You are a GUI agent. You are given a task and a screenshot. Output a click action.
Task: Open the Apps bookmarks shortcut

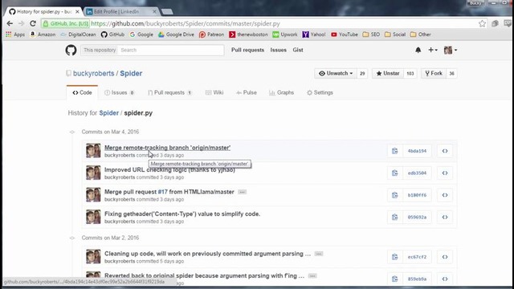[x=15, y=35]
